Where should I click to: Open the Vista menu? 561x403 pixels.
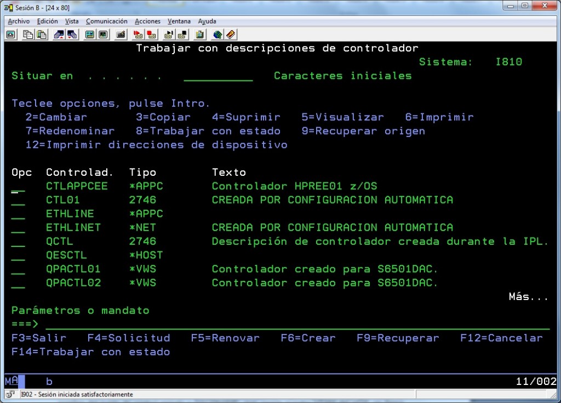(x=72, y=21)
